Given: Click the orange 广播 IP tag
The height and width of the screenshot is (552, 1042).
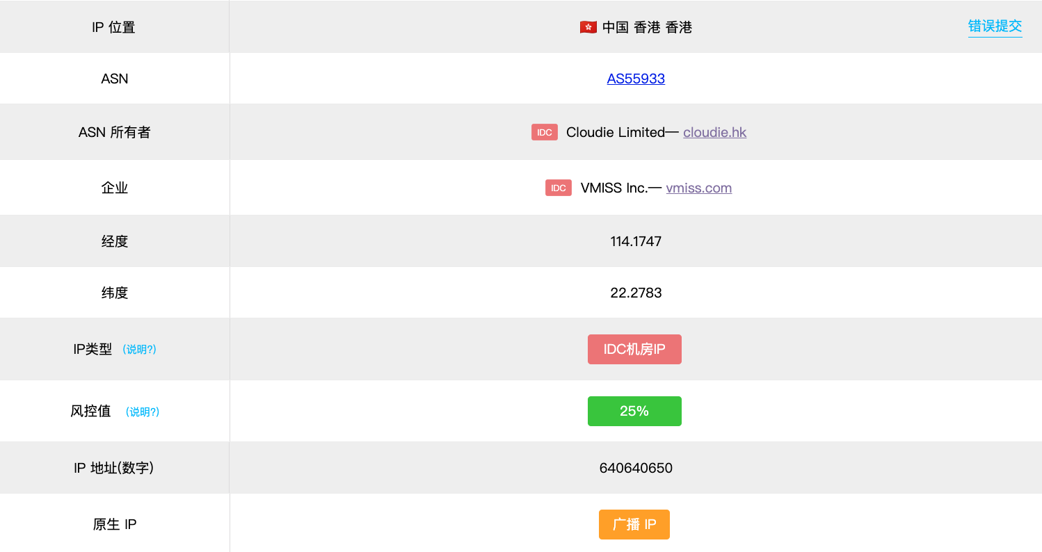Looking at the screenshot, I should coord(634,524).
